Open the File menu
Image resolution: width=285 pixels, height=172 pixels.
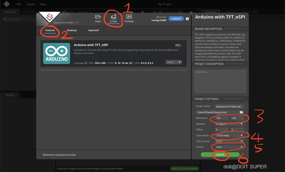[19, 4]
